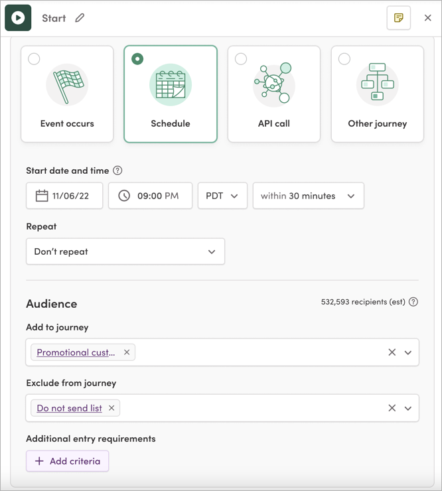Click the Event occurs label
Viewport: 442px width, 491px height.
click(x=67, y=123)
